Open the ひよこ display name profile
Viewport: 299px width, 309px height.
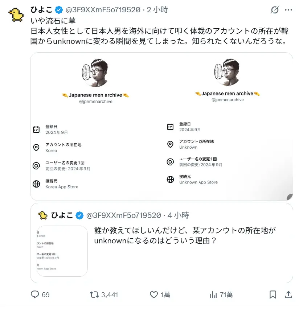(x=42, y=10)
